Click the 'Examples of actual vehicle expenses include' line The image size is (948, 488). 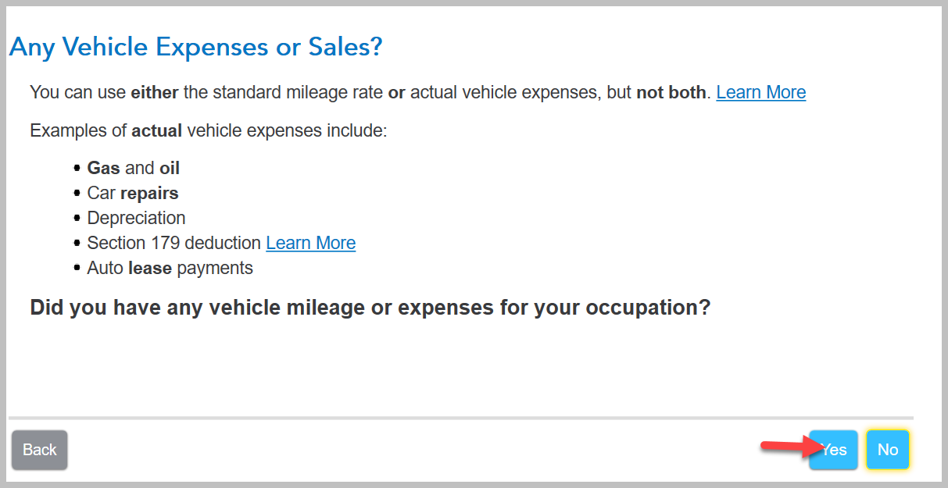click(209, 130)
